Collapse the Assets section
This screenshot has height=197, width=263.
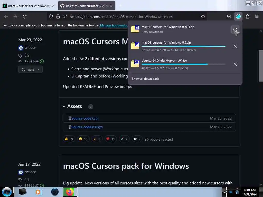point(64,107)
